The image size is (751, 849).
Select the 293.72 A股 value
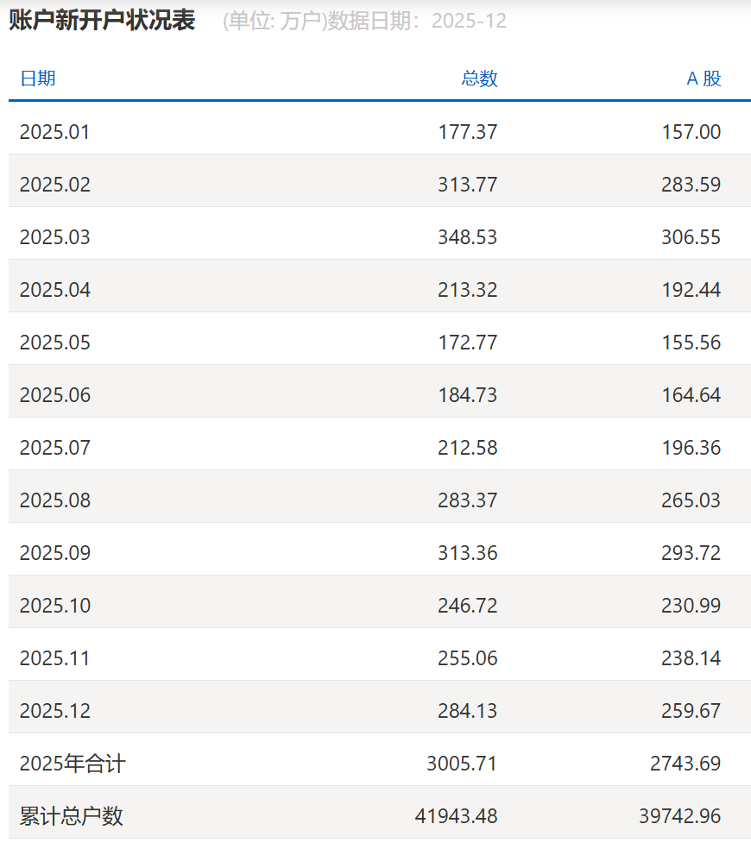[691, 553]
